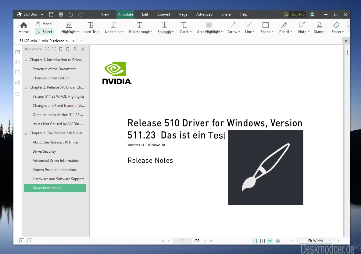Collapse the ribbon with double chevron
Image resolution: width=361 pixels, height=254 pixels.
pos(346,41)
